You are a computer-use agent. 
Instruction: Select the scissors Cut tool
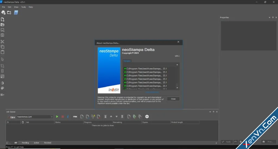click(2, 42)
